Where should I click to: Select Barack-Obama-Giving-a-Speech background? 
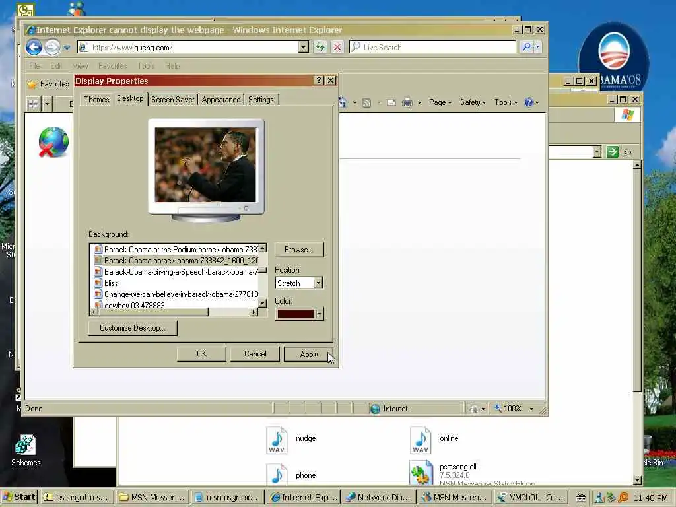pos(176,272)
